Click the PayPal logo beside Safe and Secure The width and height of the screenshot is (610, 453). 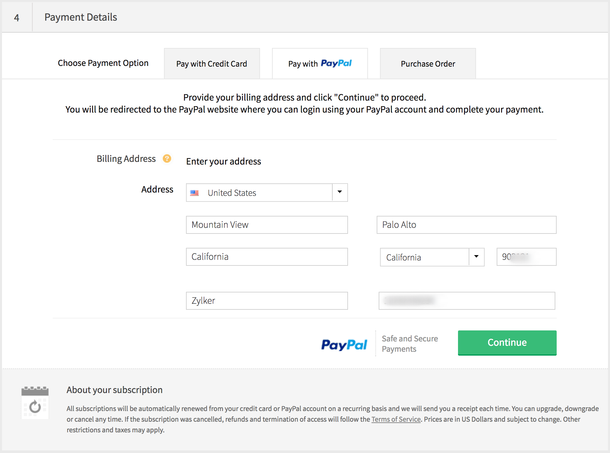(x=344, y=344)
